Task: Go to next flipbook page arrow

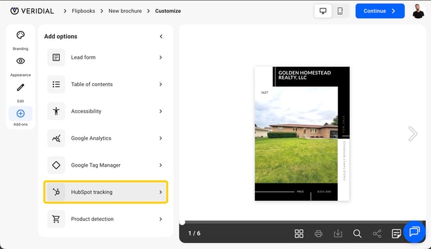Action: tap(412, 134)
